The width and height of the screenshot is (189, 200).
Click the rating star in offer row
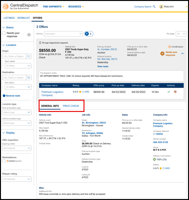tap(80, 92)
